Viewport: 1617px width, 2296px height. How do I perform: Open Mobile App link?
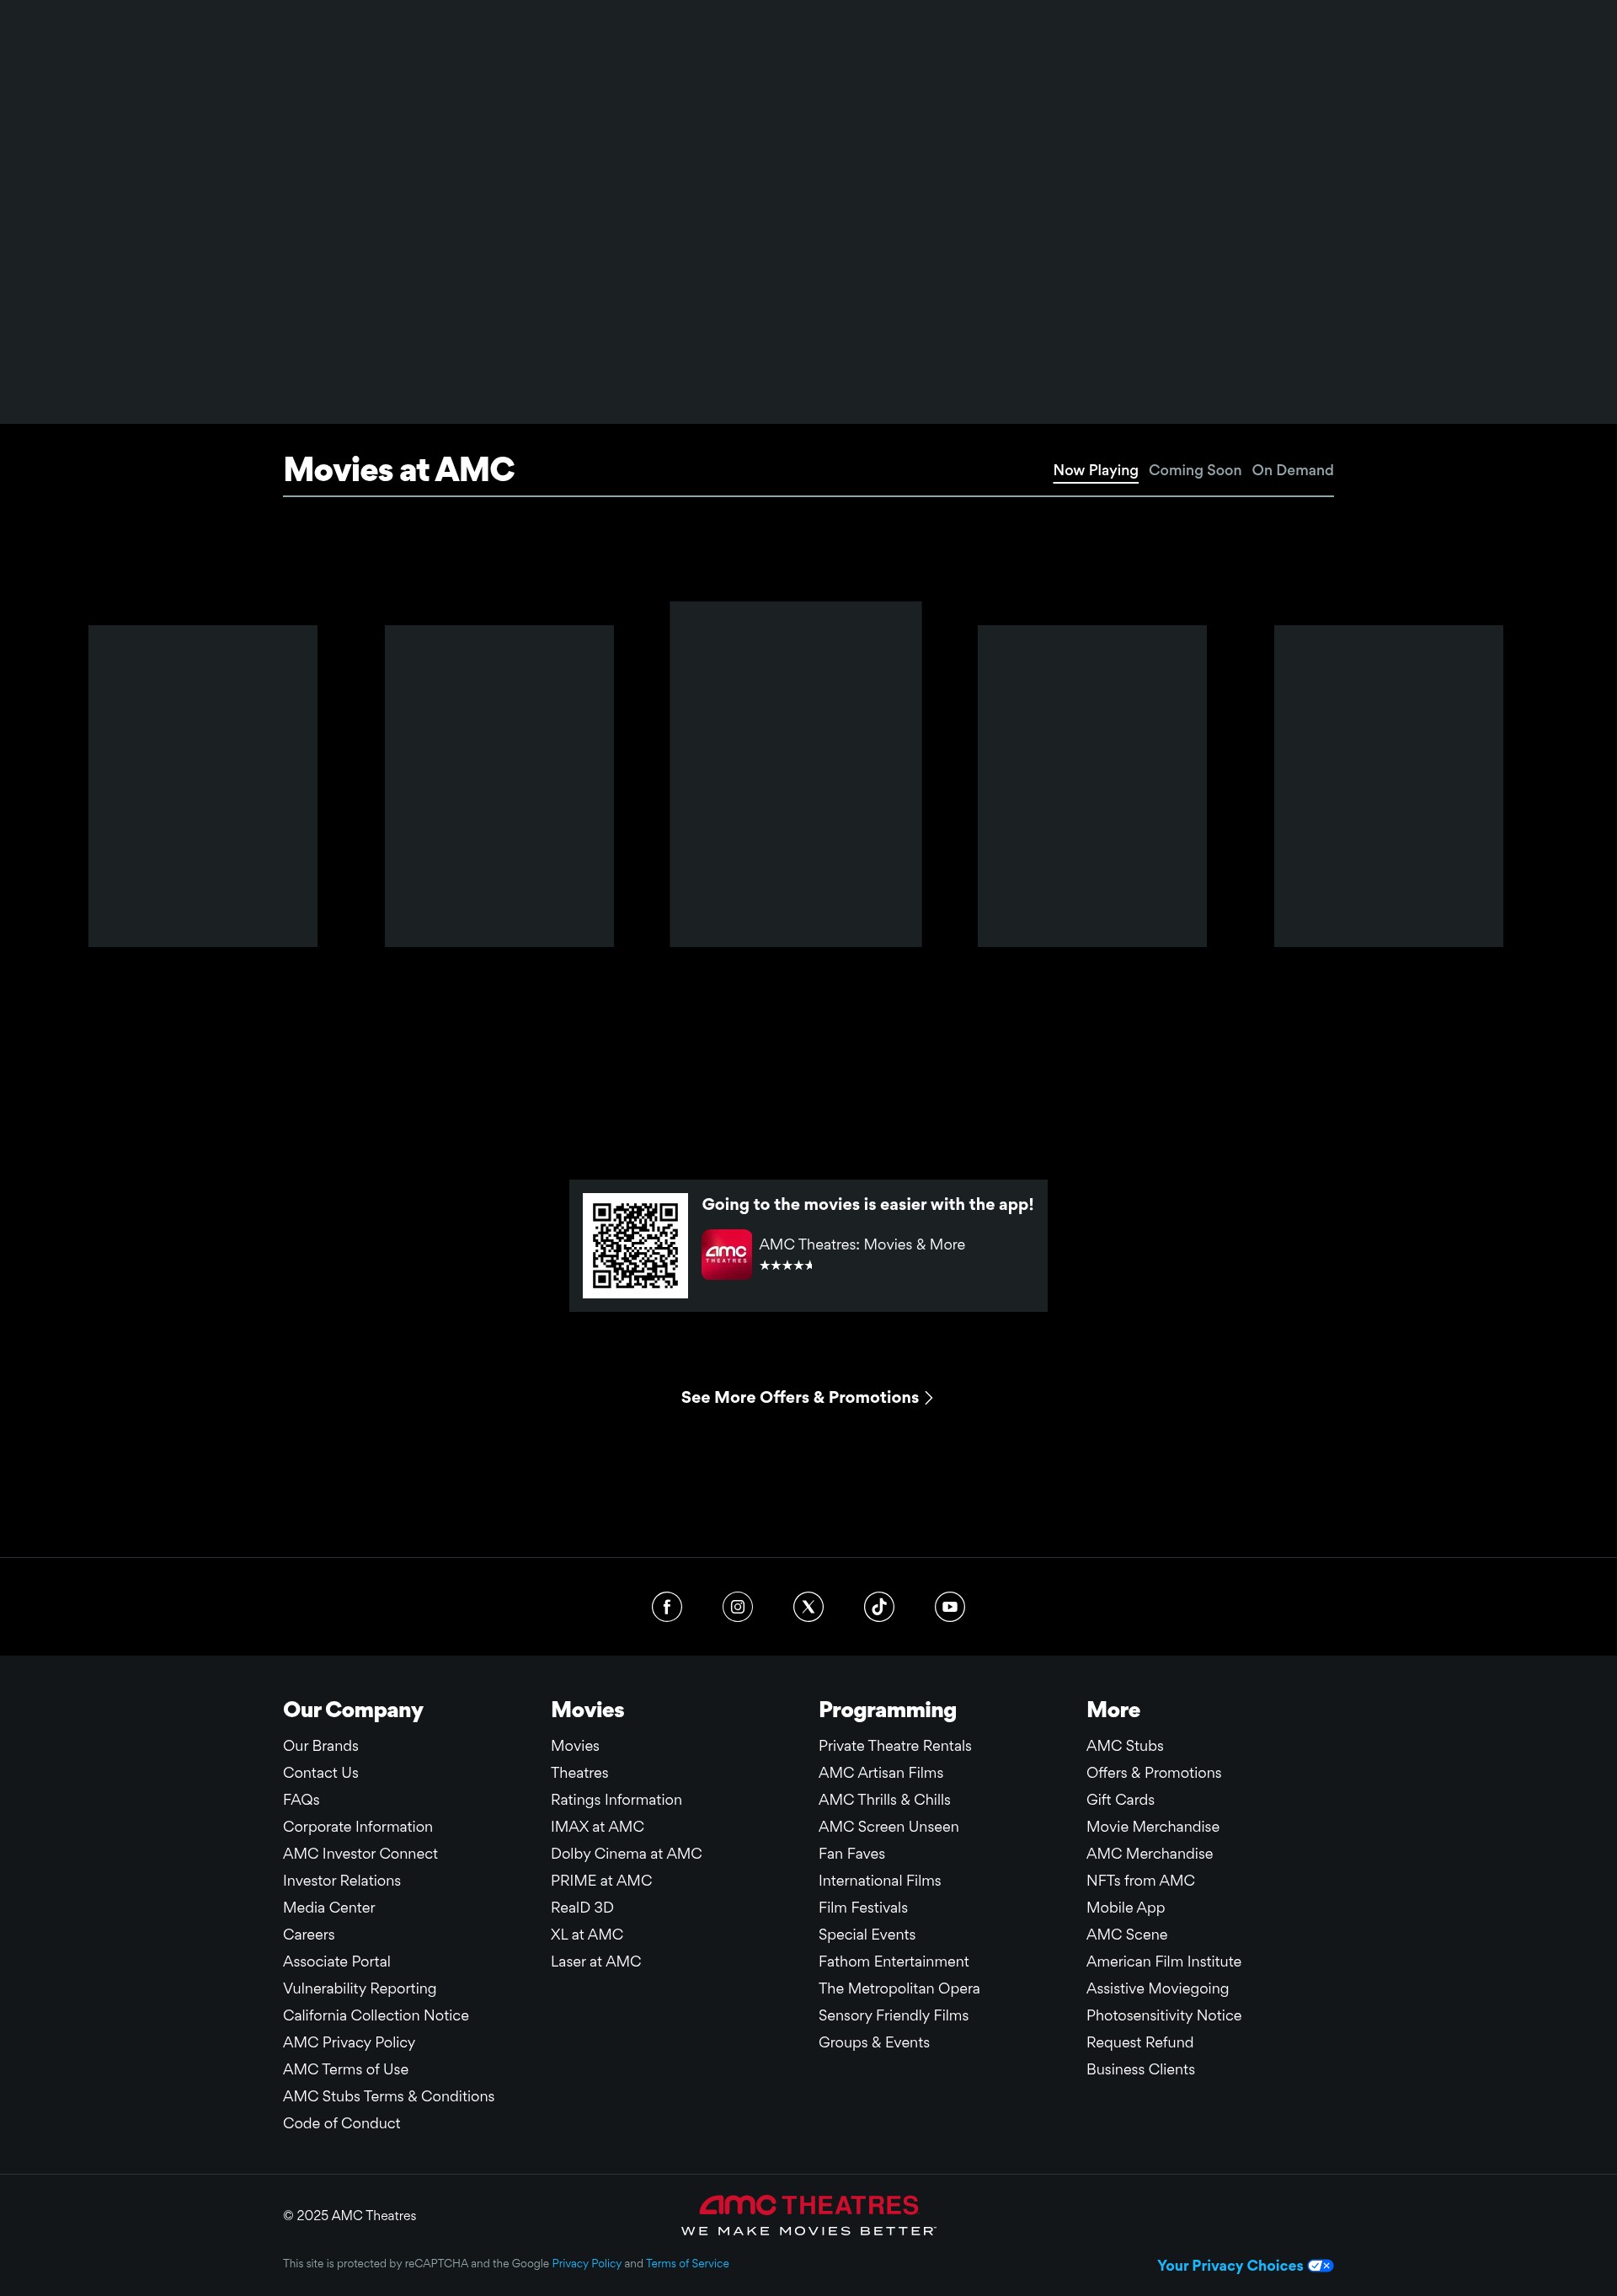coord(1125,1907)
